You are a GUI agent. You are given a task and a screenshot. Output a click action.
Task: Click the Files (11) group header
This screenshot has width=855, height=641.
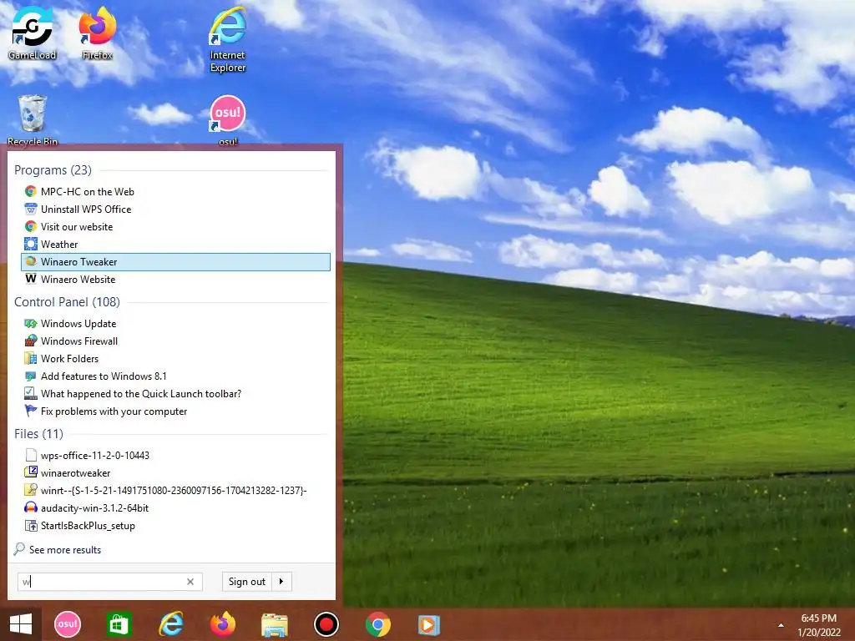pyautogui.click(x=38, y=434)
